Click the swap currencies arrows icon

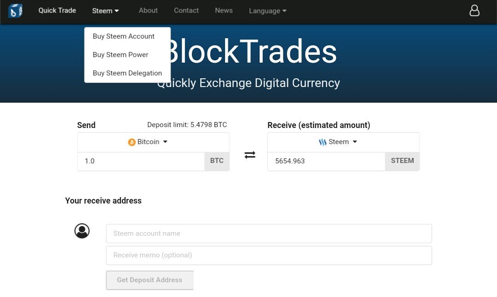(x=250, y=155)
